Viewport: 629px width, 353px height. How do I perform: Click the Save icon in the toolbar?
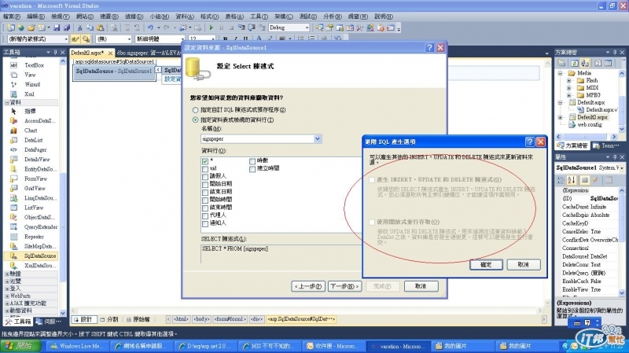57,28
